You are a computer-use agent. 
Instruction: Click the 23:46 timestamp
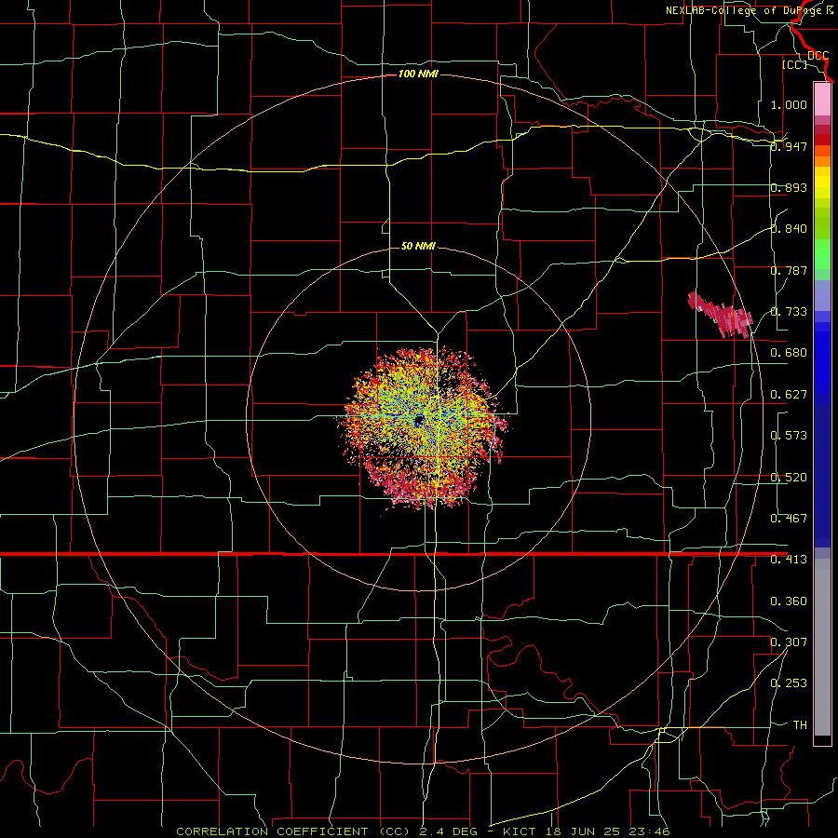point(651,831)
